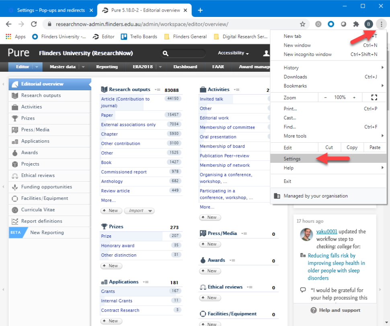Open Research outputs in the sidebar
This screenshot has height=326, width=390.
[x=50, y=96]
